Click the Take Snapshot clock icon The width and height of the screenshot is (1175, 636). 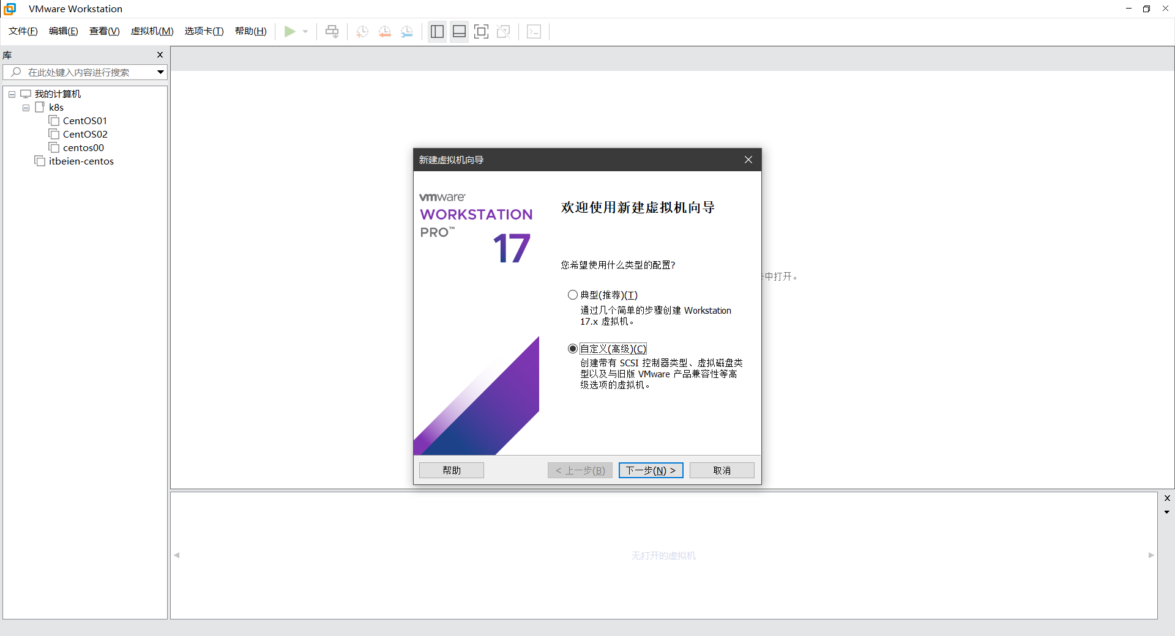click(x=362, y=32)
